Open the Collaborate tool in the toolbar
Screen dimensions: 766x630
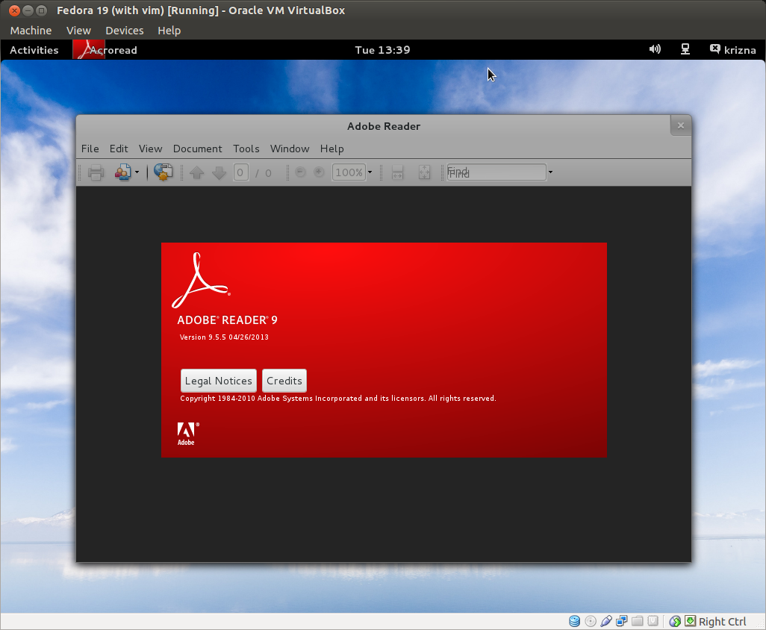[x=122, y=172]
